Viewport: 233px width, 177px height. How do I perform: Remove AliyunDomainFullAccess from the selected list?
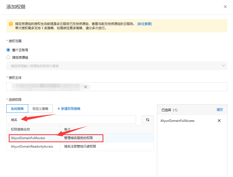(x=219, y=121)
